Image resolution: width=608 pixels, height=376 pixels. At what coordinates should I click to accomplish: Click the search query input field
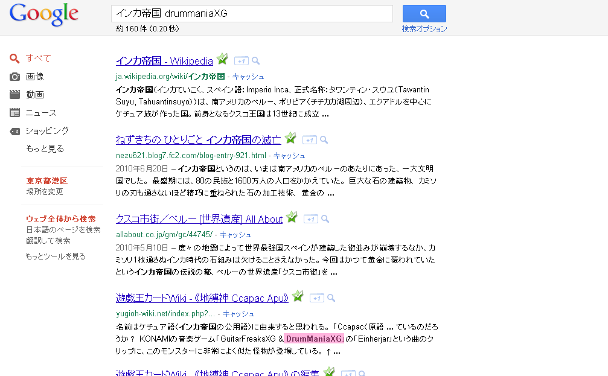[x=252, y=13]
